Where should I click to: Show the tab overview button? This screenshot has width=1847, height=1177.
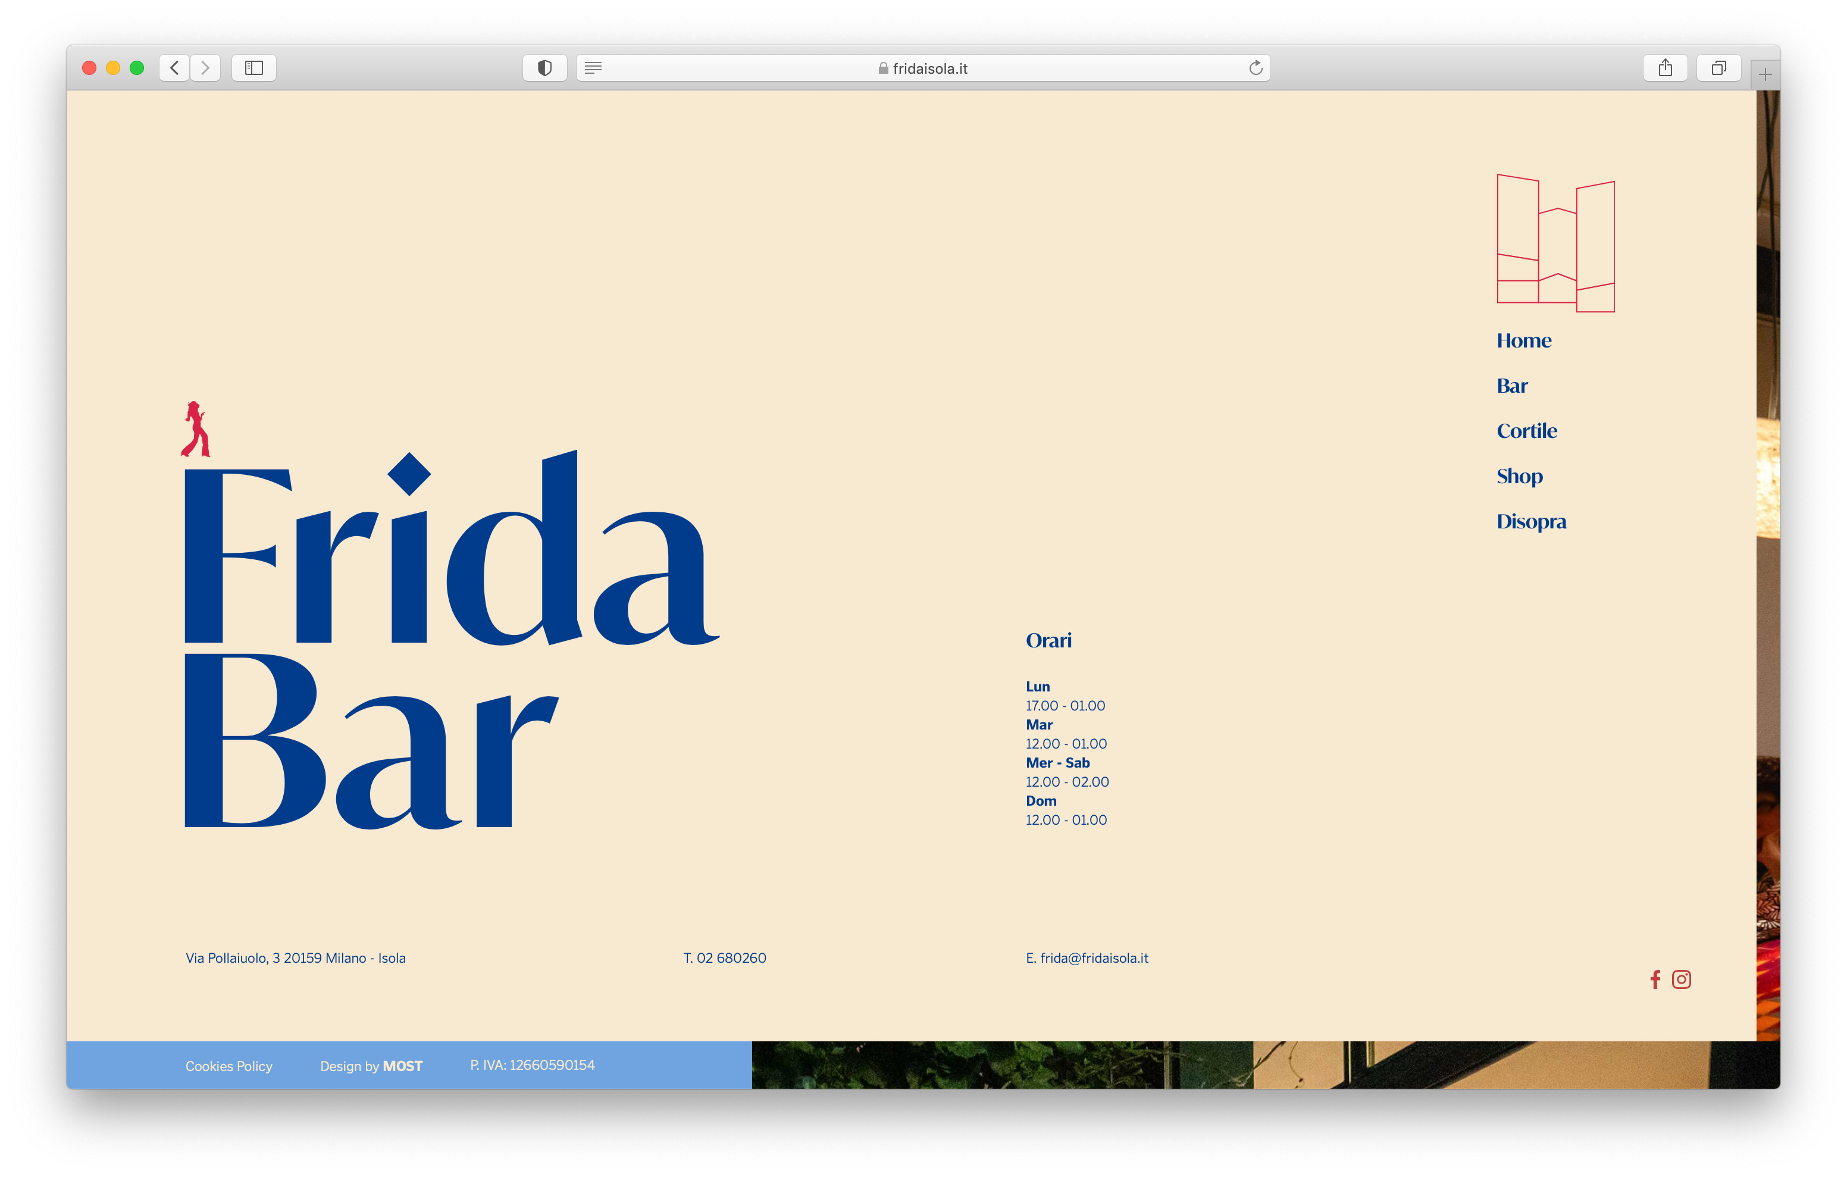(x=1718, y=68)
